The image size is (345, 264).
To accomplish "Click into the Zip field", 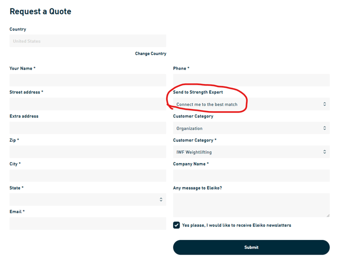I will (x=88, y=151).
